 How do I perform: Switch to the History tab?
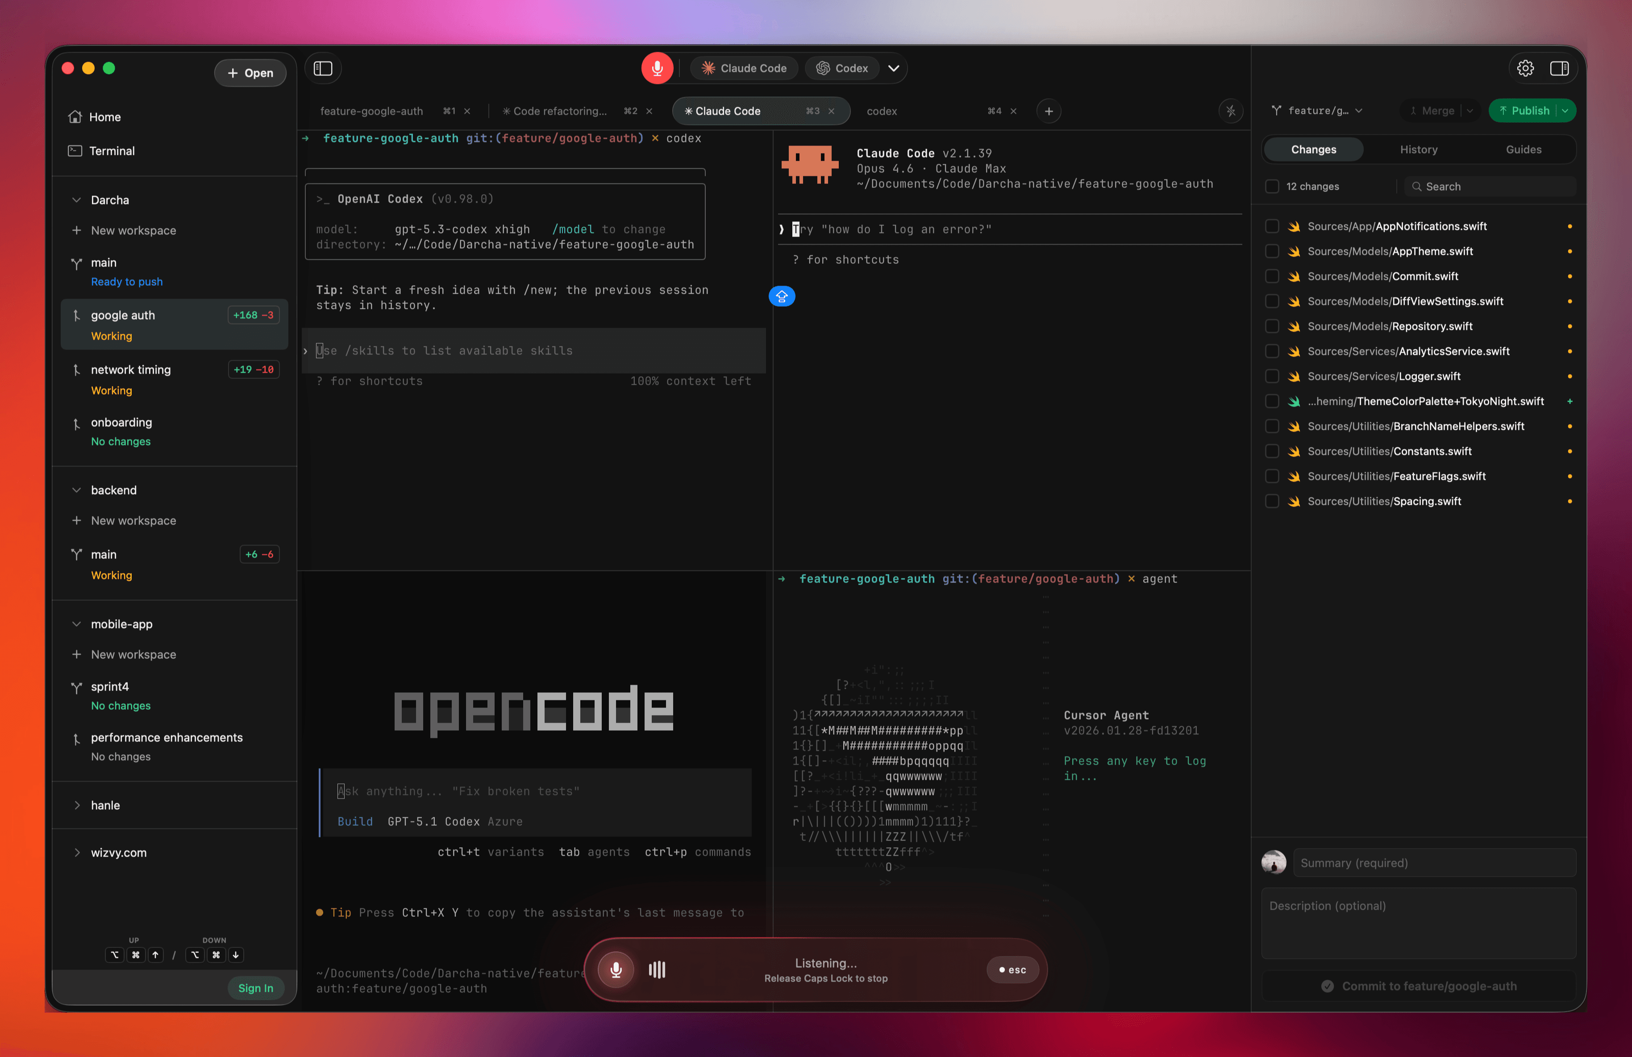pos(1418,149)
